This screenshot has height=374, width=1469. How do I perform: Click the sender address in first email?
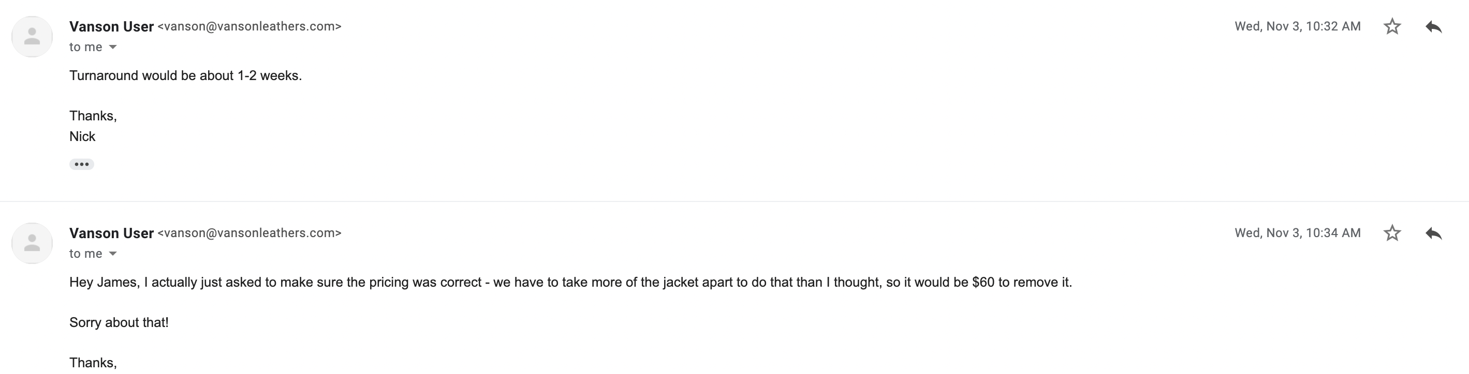click(x=249, y=26)
